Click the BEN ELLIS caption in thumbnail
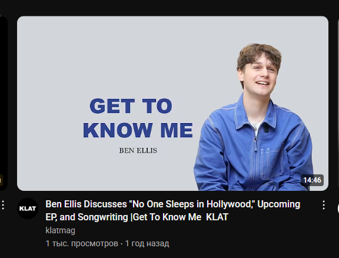This screenshot has height=258, width=339. click(x=138, y=150)
